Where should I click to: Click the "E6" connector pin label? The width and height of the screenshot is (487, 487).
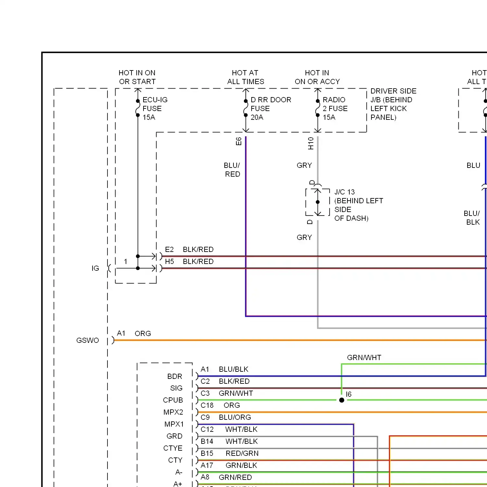239,141
